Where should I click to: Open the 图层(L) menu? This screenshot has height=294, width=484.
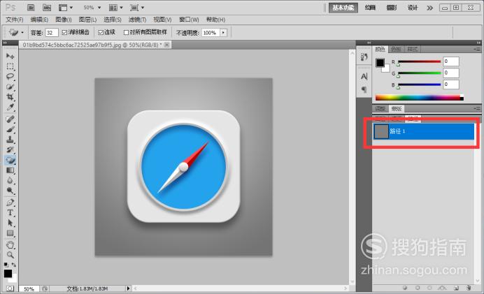tap(87, 20)
